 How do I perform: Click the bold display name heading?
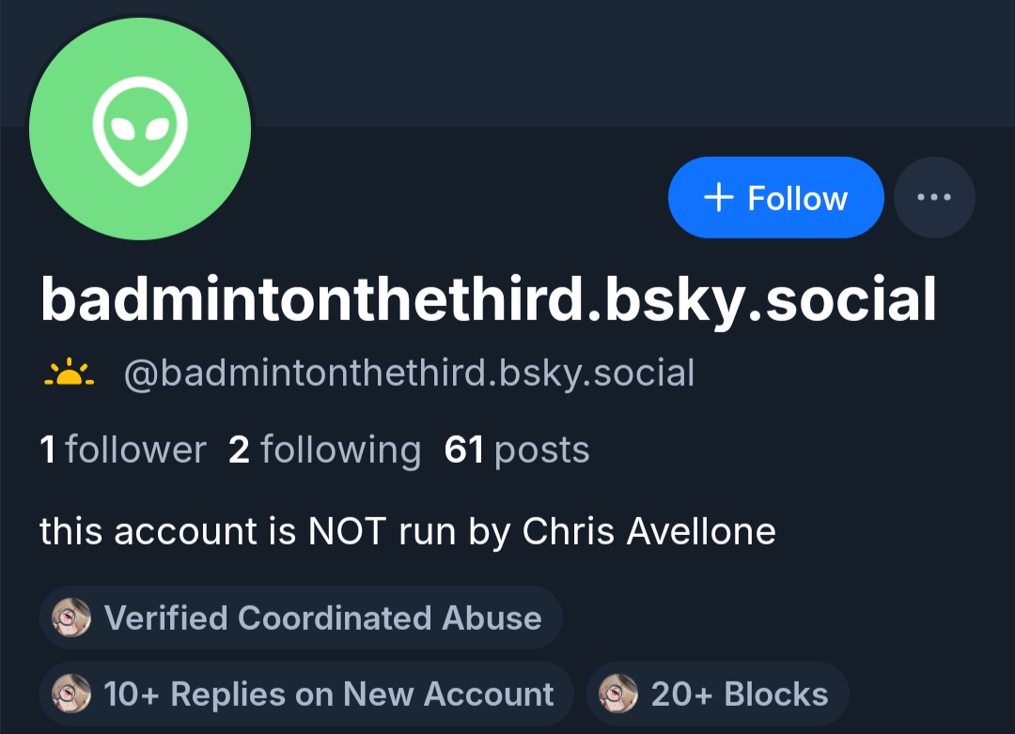click(x=489, y=299)
